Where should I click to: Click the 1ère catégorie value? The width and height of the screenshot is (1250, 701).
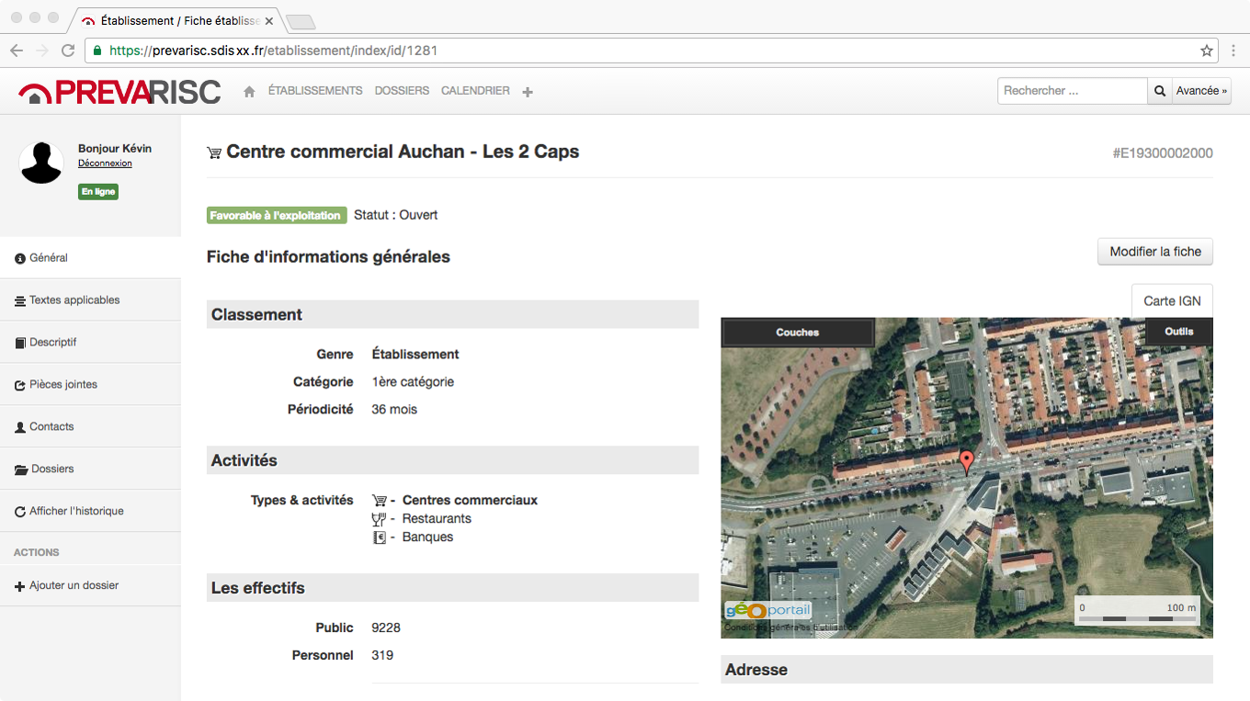413,382
